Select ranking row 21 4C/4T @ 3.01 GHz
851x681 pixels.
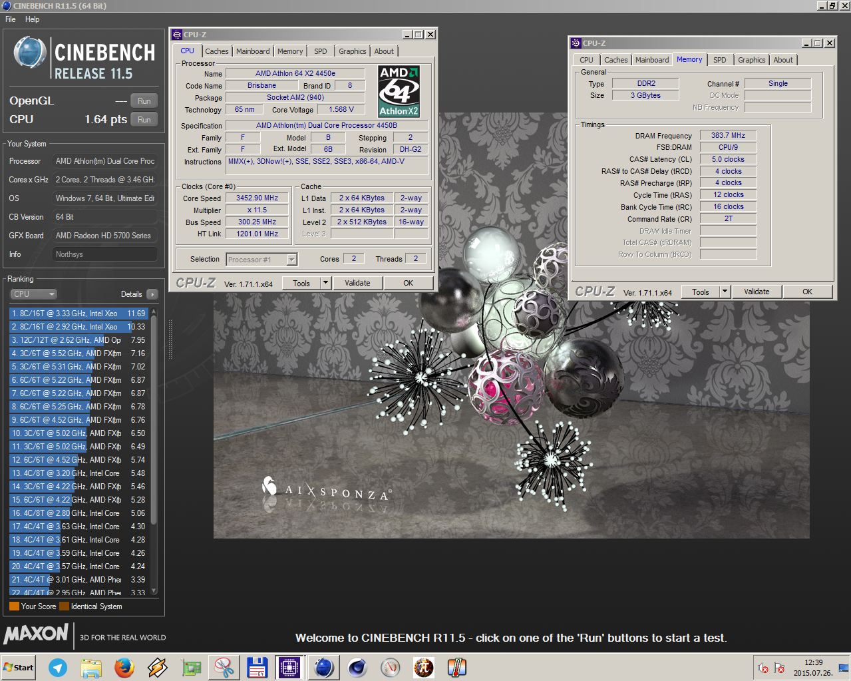coord(79,580)
